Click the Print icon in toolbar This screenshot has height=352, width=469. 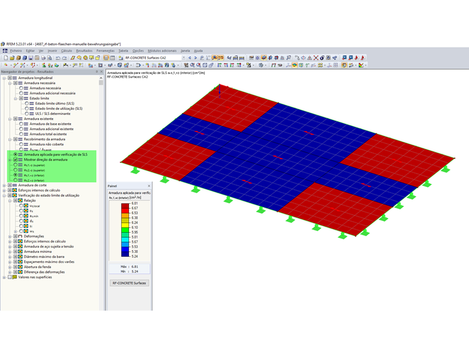click(43, 58)
